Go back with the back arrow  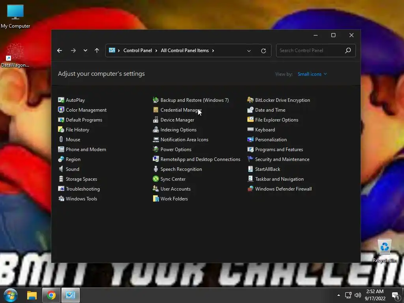pyautogui.click(x=60, y=50)
